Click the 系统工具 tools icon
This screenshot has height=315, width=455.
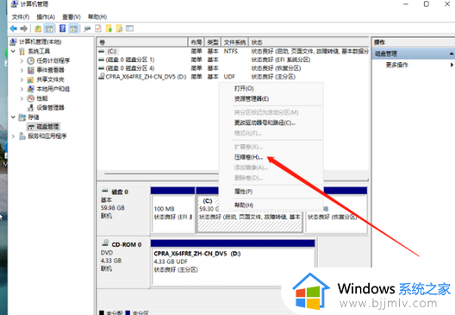pyautogui.click(x=22, y=52)
